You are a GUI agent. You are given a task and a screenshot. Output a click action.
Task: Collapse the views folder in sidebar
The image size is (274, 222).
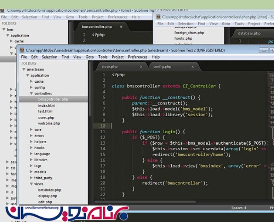pyautogui.click(x=31, y=184)
